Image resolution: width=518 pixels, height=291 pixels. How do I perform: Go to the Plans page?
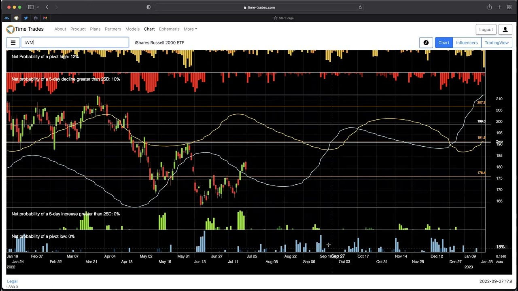click(95, 29)
